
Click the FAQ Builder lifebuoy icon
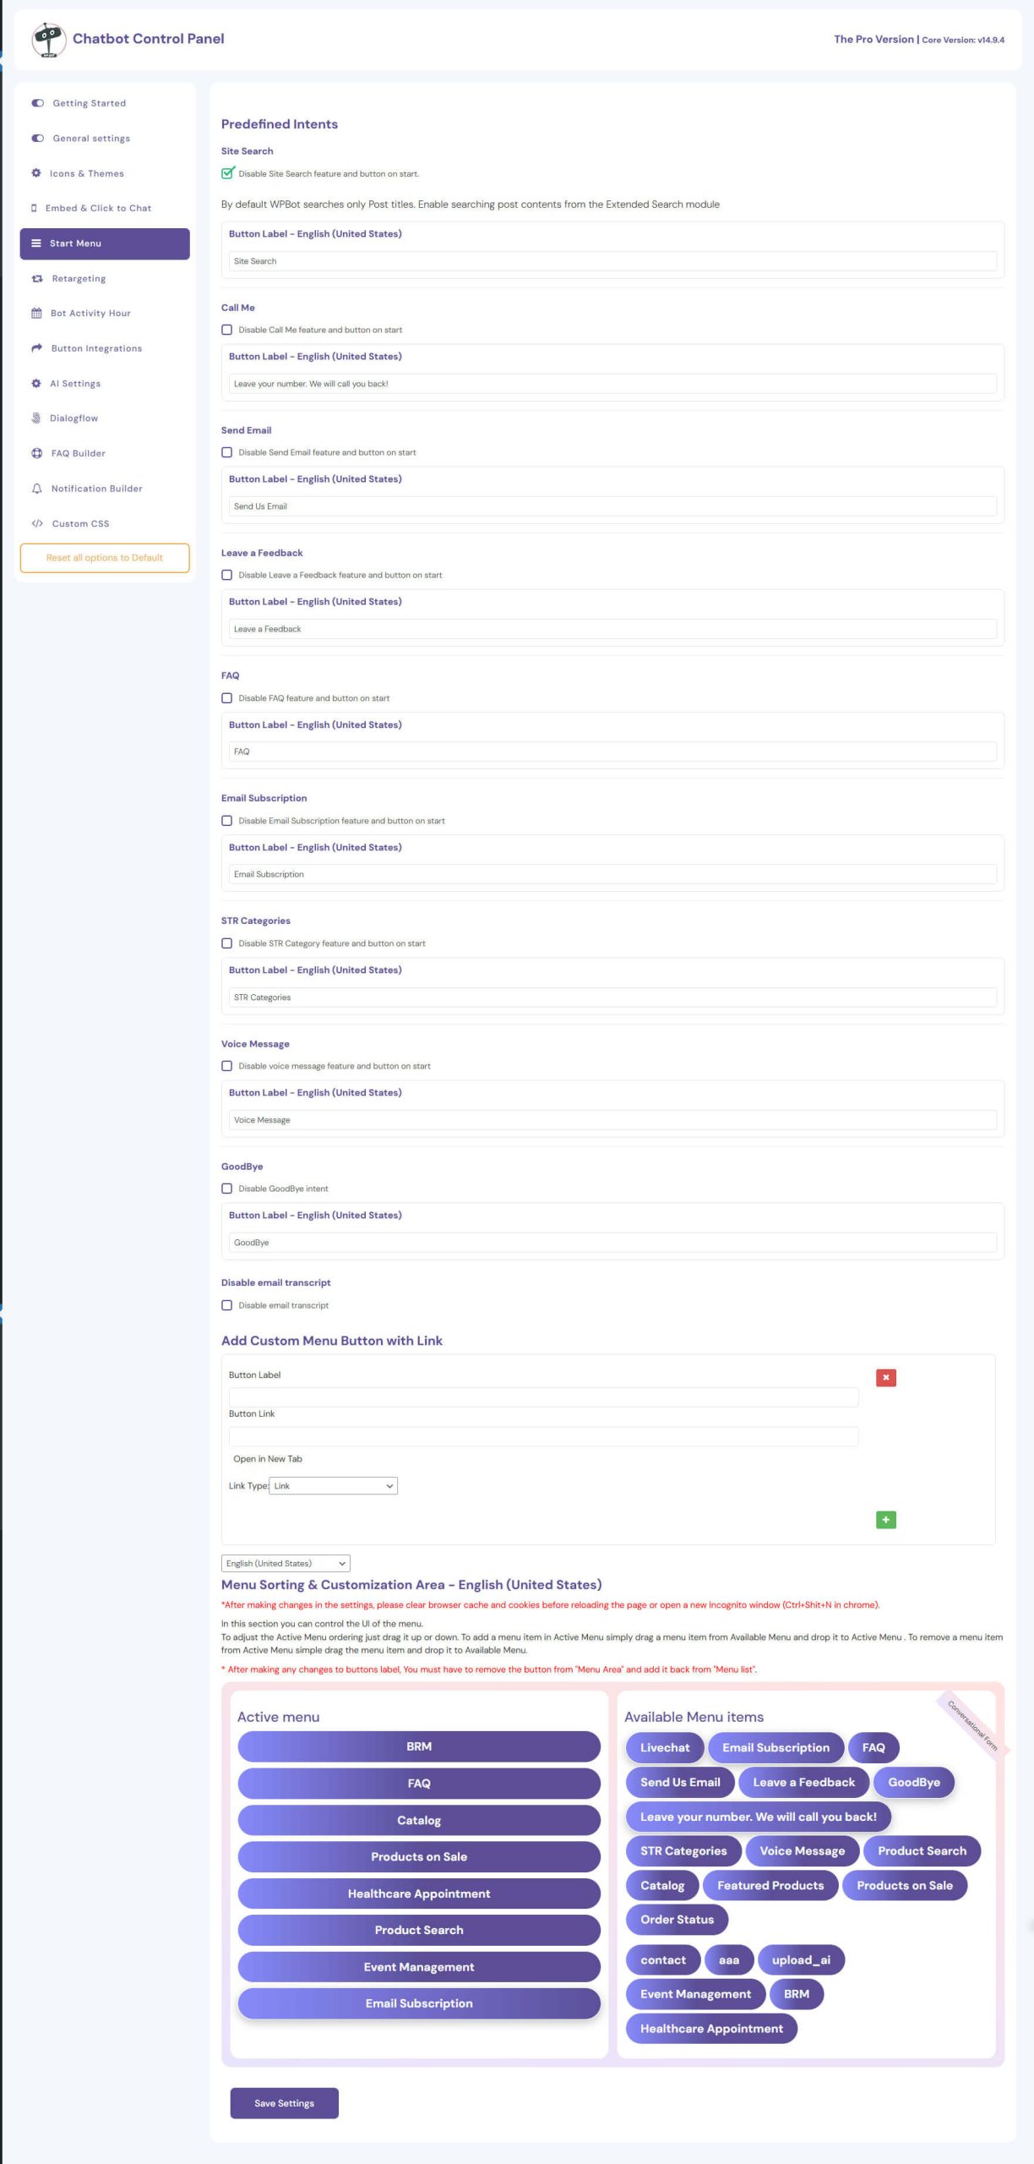[x=37, y=454]
